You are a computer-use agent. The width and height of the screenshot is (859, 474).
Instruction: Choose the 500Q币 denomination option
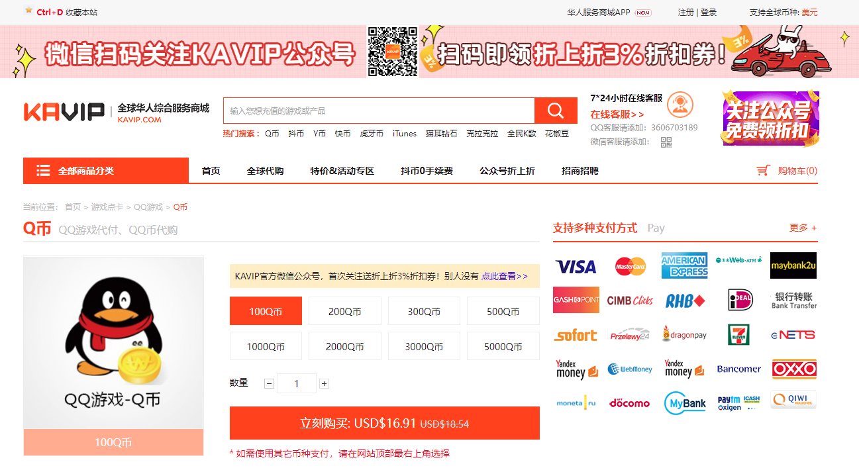click(x=503, y=311)
